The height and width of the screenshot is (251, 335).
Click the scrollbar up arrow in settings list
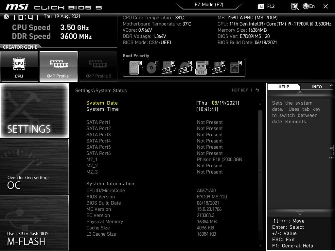(x=260, y=104)
